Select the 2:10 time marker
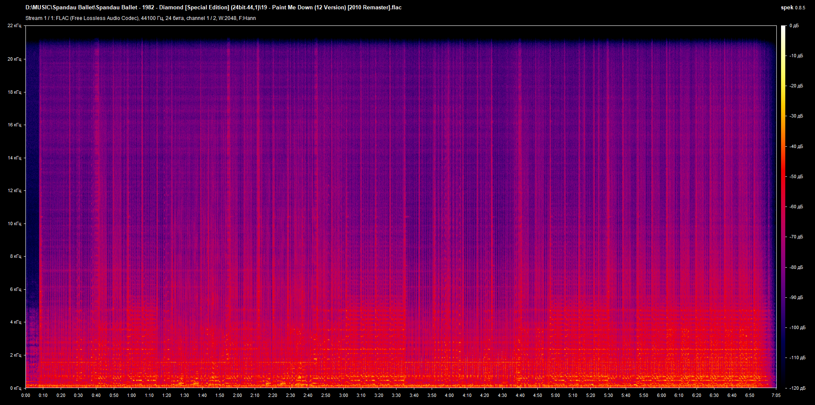Viewport: 815px width, 405px height. click(x=255, y=395)
